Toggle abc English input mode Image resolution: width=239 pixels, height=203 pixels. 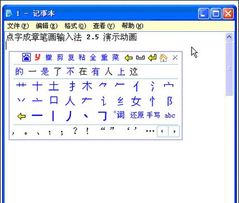170,115
